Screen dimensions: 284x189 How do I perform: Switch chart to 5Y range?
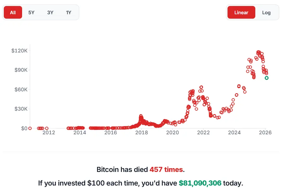[x=31, y=13]
